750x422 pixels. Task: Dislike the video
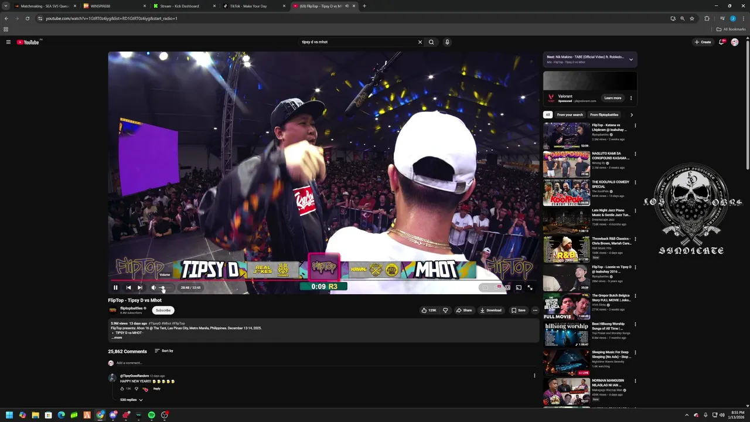coord(445,310)
